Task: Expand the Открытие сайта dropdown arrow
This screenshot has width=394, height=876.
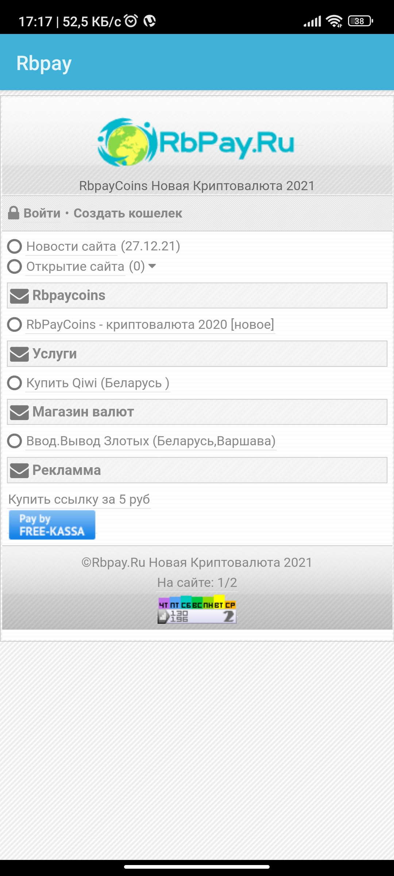Action: tap(152, 266)
